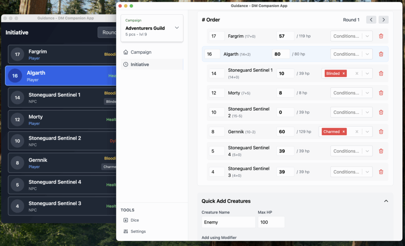Click the '/ 129 hp' text for Gernnik

tap(304, 132)
